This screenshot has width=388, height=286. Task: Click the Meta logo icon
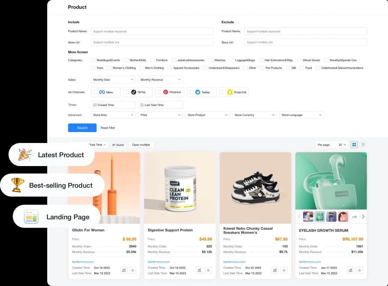coord(102,92)
